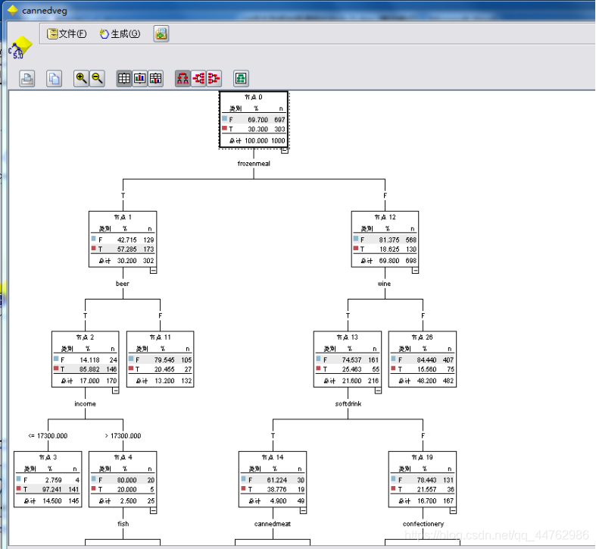Select node 4 with 25 records
The height and width of the screenshot is (549, 596).
[x=123, y=479]
